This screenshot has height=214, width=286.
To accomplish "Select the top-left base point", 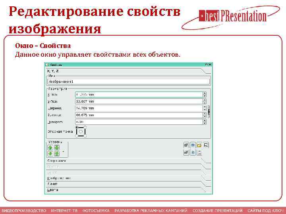I will (77, 127).
